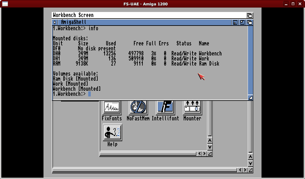Click the '13256' used blocks value
Viewport: 305px width, 179px height.
[110, 54]
